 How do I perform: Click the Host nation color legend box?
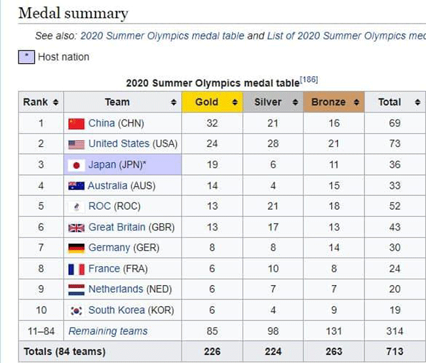27,57
